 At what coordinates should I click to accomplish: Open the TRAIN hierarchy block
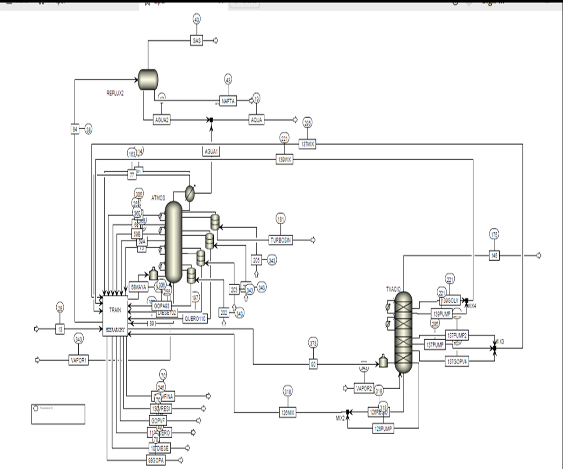click(x=115, y=316)
